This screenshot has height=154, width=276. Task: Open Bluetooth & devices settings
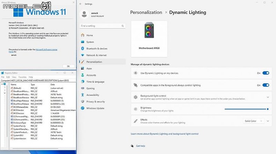pyautogui.click(x=102, y=48)
